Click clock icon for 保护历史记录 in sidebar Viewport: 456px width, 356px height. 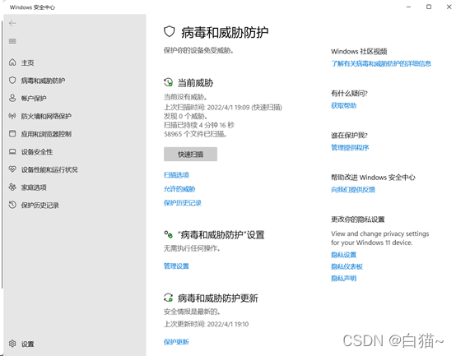[x=12, y=205]
